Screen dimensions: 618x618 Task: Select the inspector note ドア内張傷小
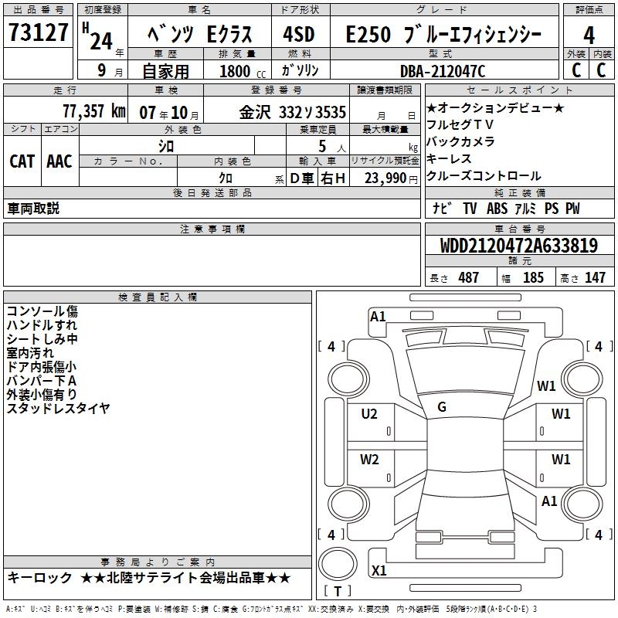[42, 366]
